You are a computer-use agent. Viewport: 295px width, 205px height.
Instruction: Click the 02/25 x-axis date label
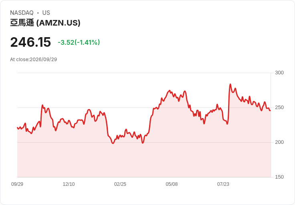pos(120,184)
